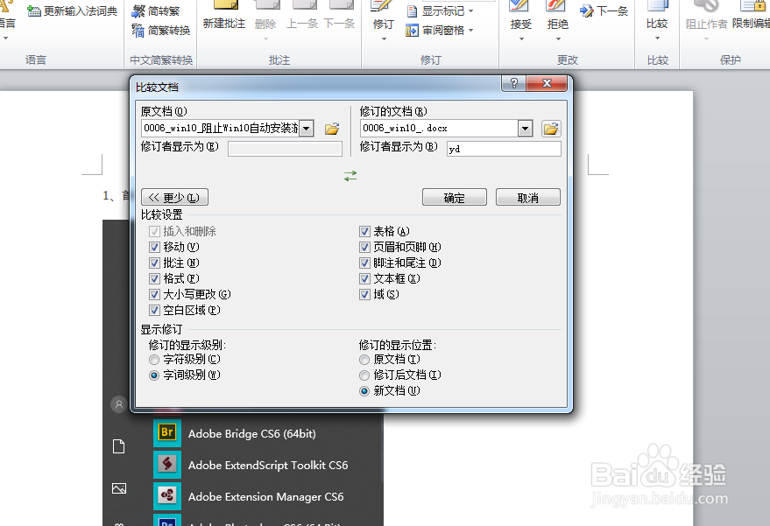Open the 修订的文档 dropdown
The width and height of the screenshot is (770, 526).
coord(524,127)
